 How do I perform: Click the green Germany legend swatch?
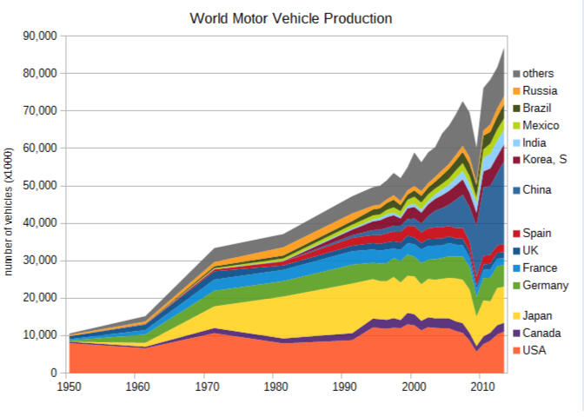515,286
